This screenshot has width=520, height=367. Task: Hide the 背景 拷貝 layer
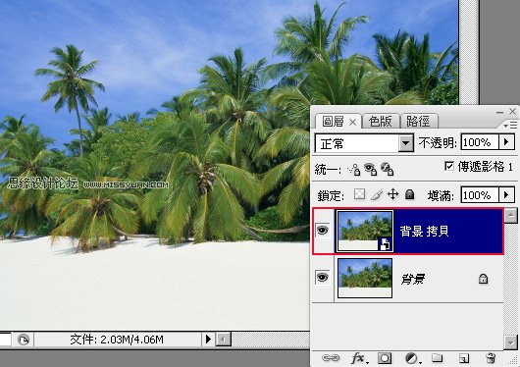(323, 230)
